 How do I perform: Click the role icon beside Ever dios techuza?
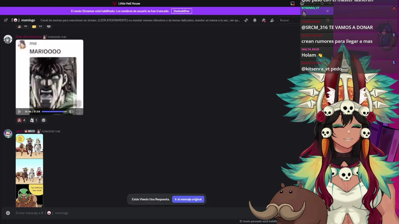44,37
